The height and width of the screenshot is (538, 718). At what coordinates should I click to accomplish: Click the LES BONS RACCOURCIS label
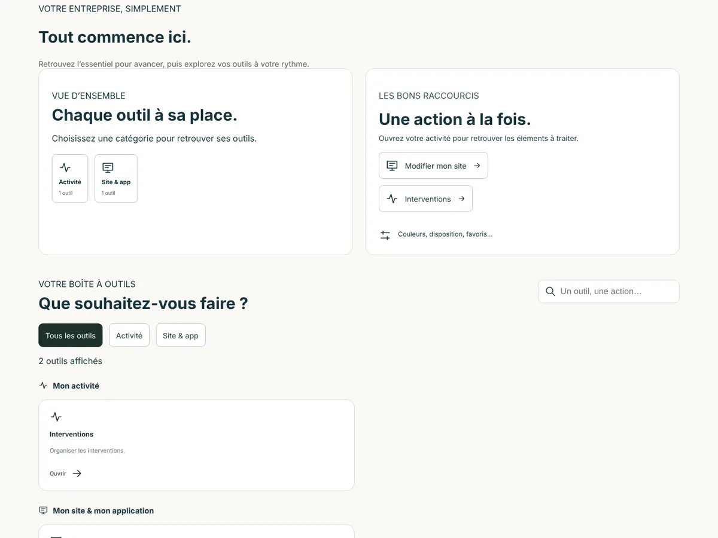point(429,96)
